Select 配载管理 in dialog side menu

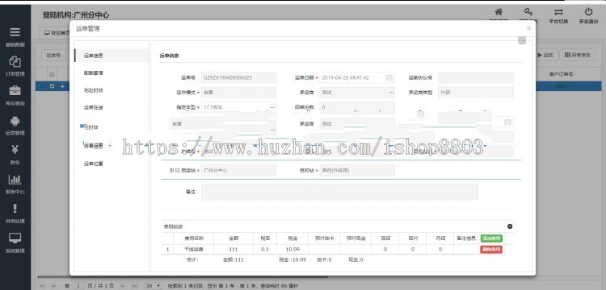[93, 72]
